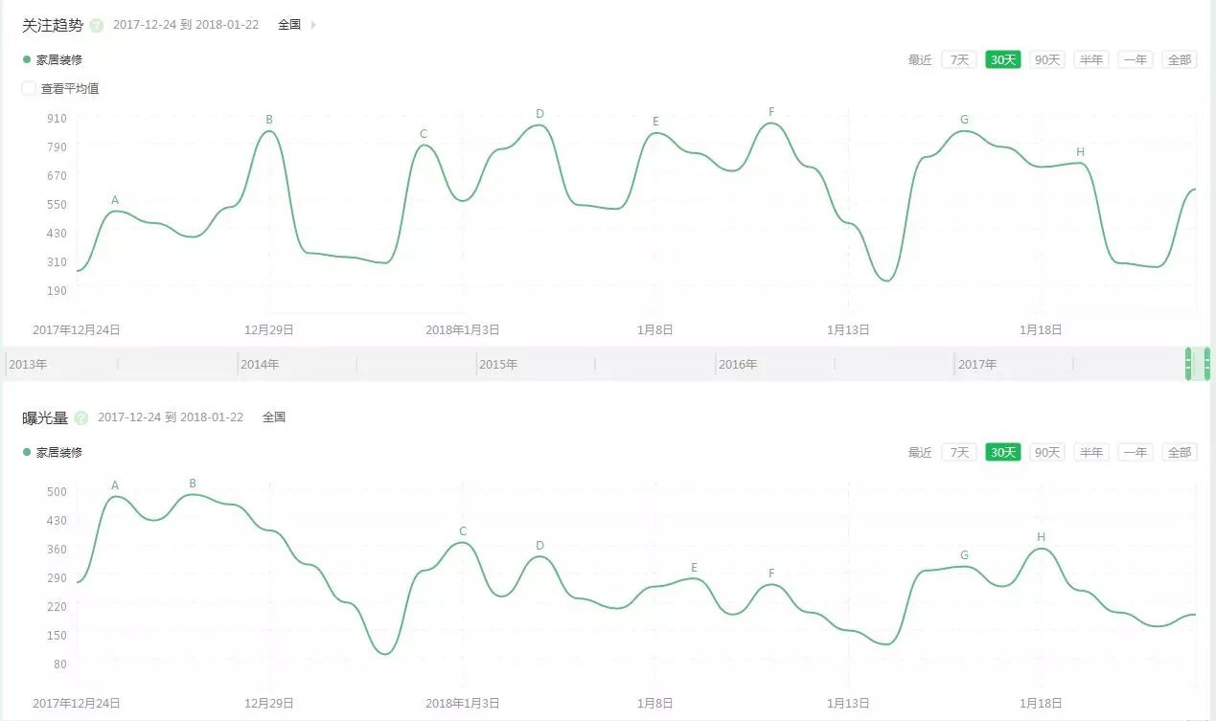Screen dimensions: 1216x721
Task: Open 全国 region selector in 曝光量 section
Action: [274, 417]
